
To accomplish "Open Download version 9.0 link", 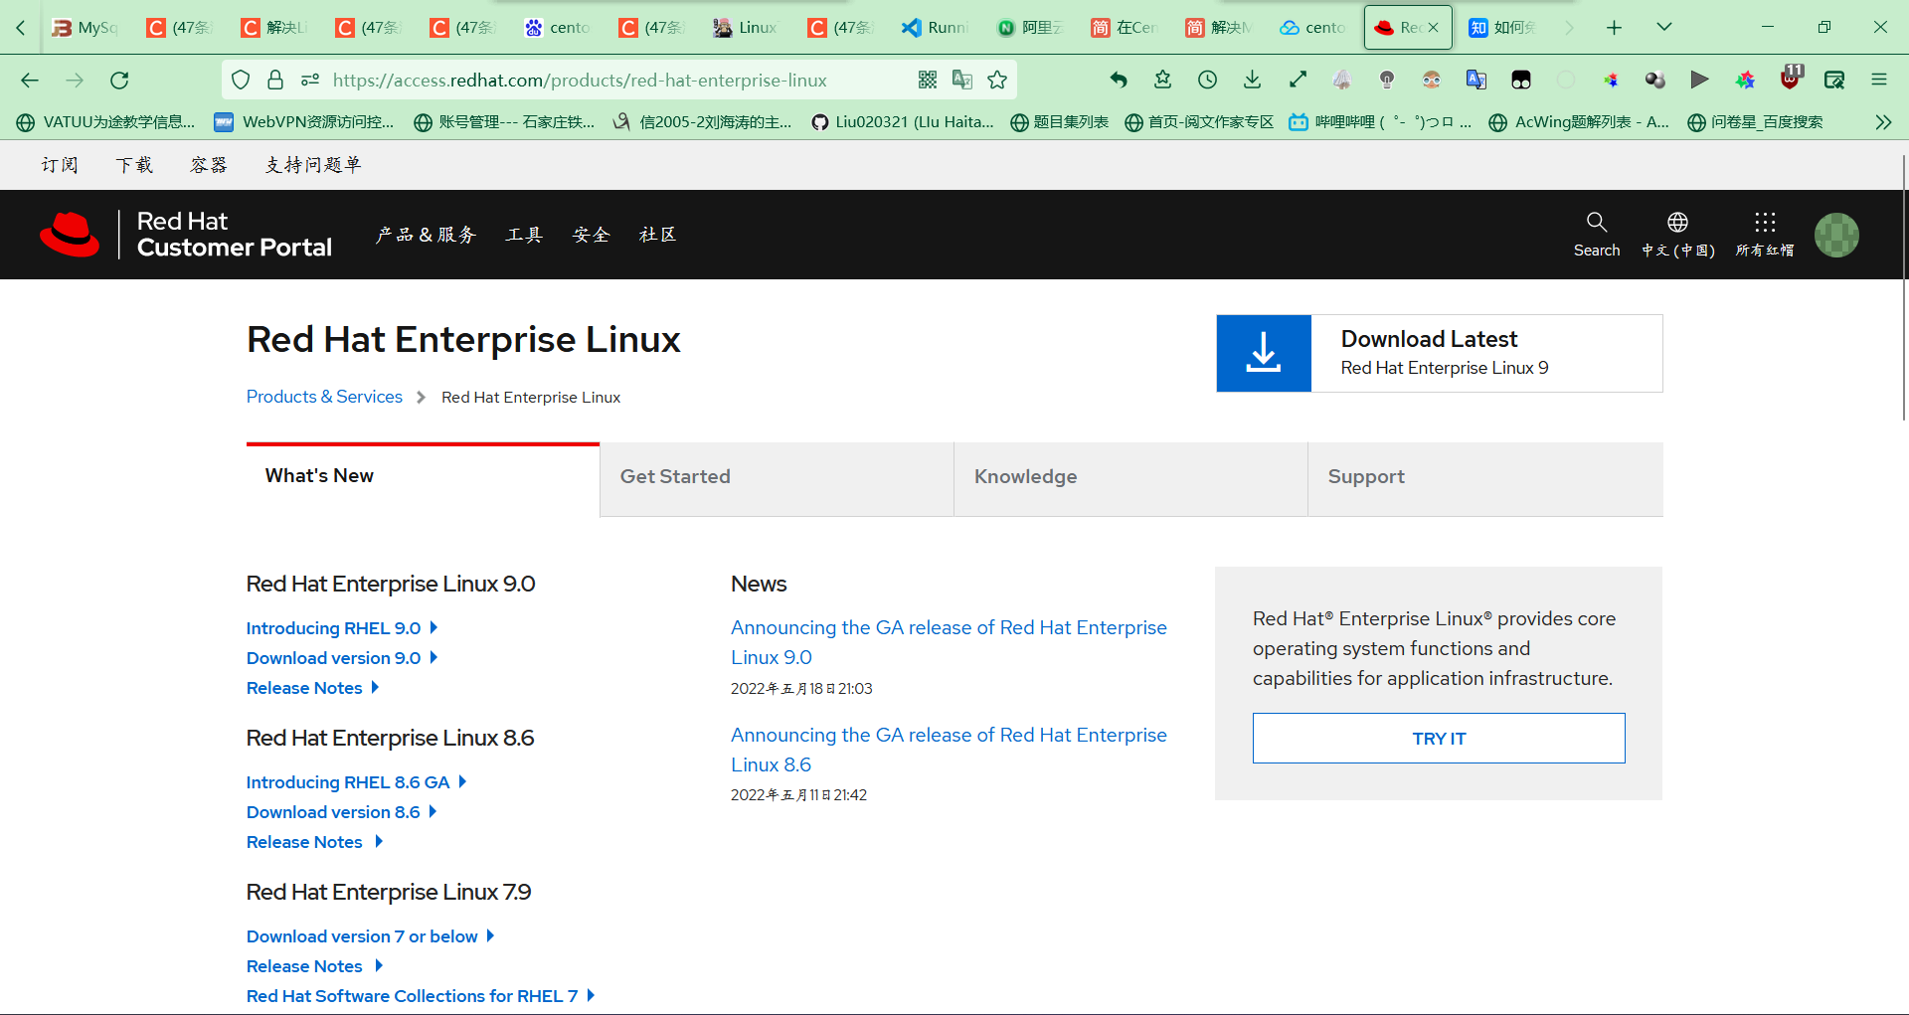I will (341, 658).
